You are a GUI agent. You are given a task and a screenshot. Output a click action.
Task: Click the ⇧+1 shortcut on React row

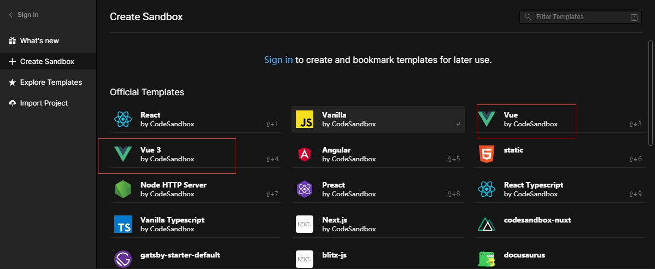point(272,124)
